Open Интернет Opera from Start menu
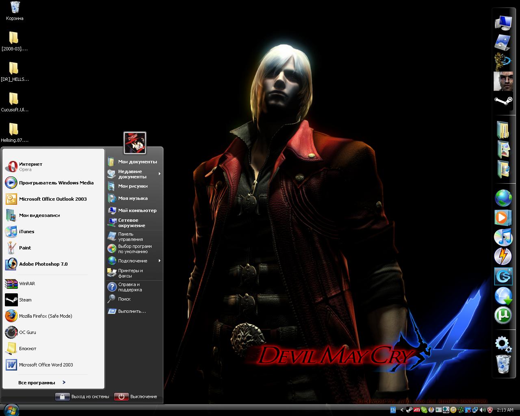Screen dimensions: 520x416 point(54,167)
